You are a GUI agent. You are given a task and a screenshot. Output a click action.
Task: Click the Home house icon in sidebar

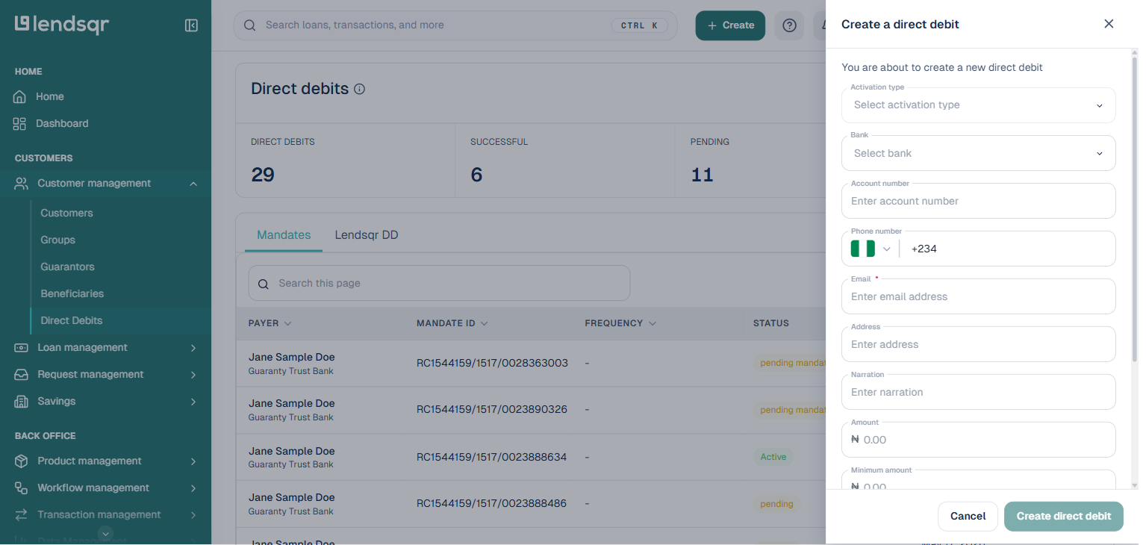(20, 97)
